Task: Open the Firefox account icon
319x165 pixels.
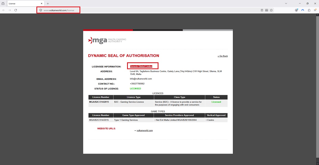Action: pyautogui.click(x=296, y=10)
